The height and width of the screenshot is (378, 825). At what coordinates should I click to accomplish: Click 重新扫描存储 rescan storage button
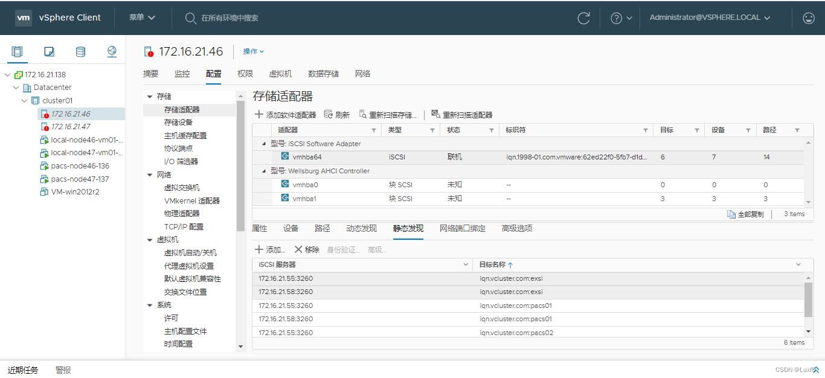(x=388, y=115)
